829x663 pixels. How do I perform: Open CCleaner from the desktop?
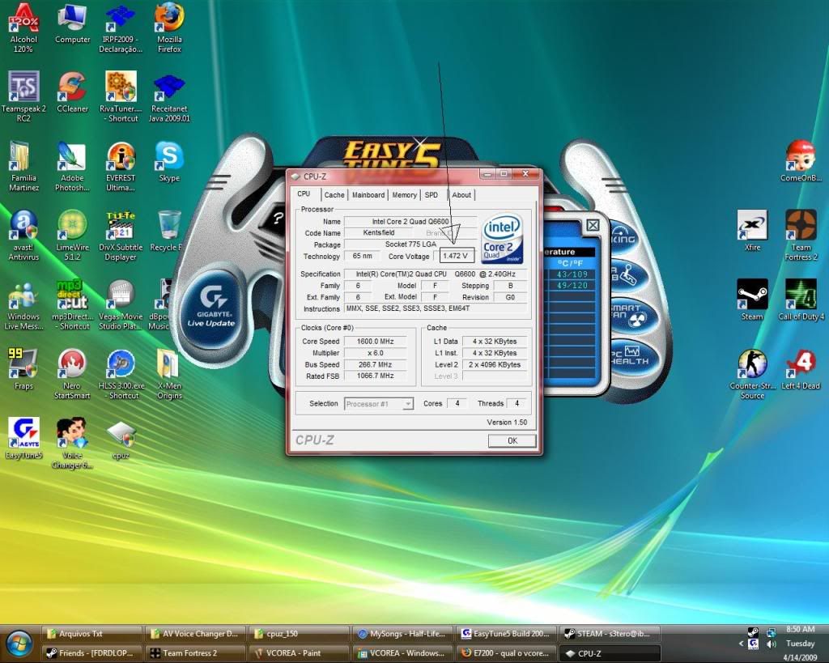72,93
